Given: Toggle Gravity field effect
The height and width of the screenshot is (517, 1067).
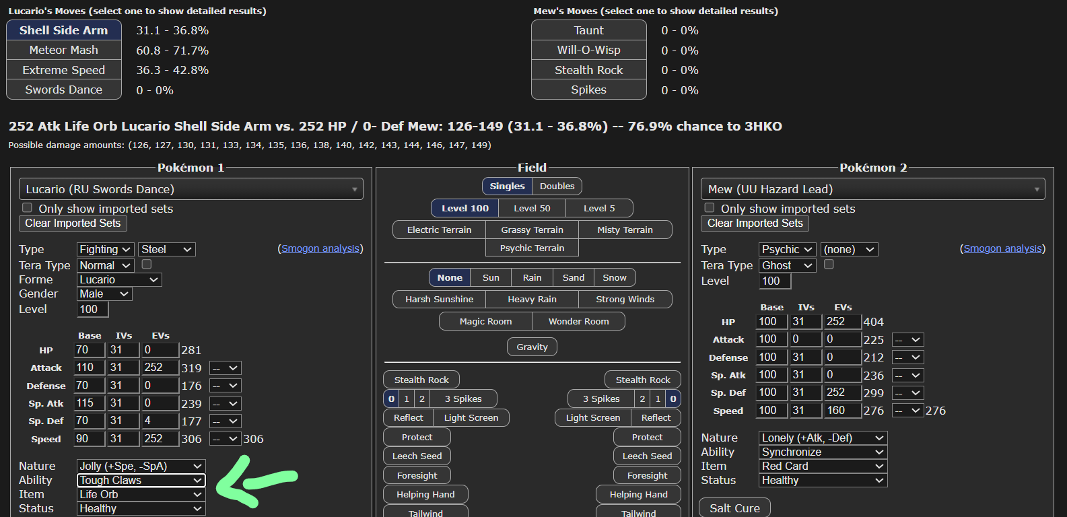Looking at the screenshot, I should 532,347.
